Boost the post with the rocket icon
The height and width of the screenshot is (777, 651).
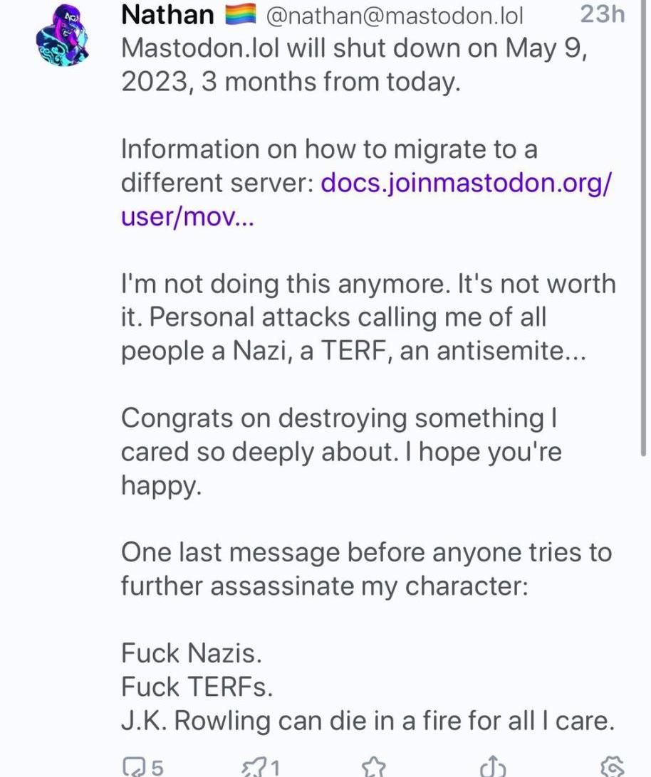pos(253,766)
